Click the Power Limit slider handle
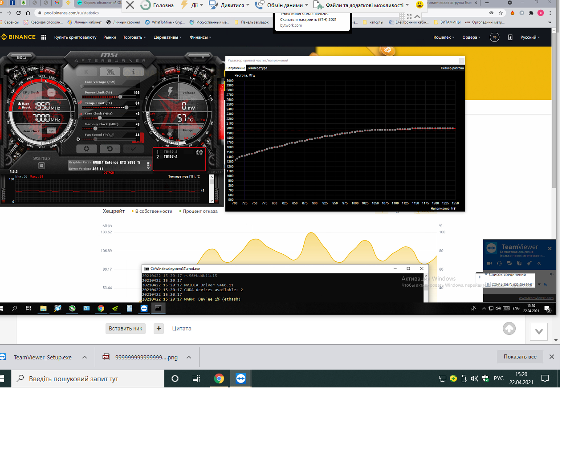 tap(120, 97)
